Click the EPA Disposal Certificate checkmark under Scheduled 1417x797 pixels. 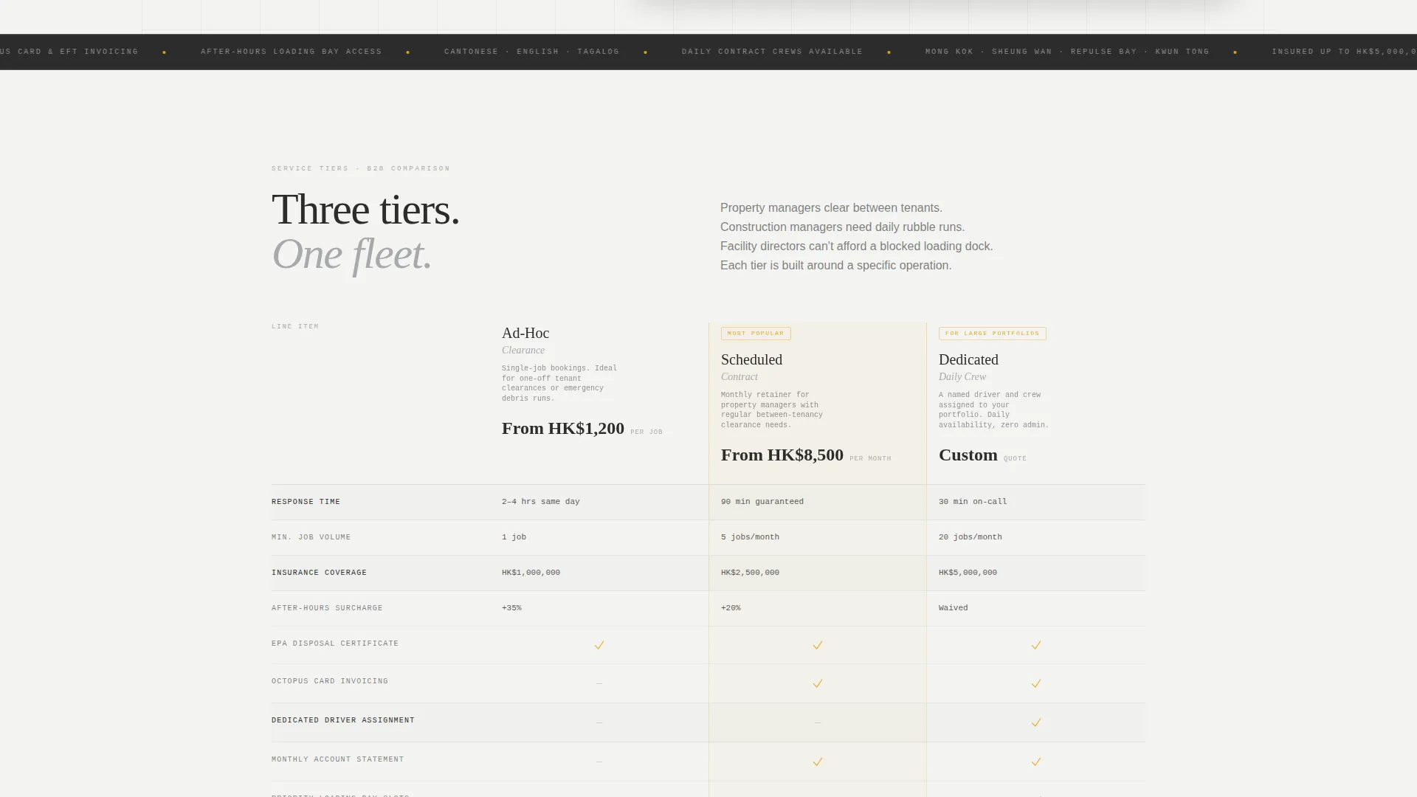point(818,645)
